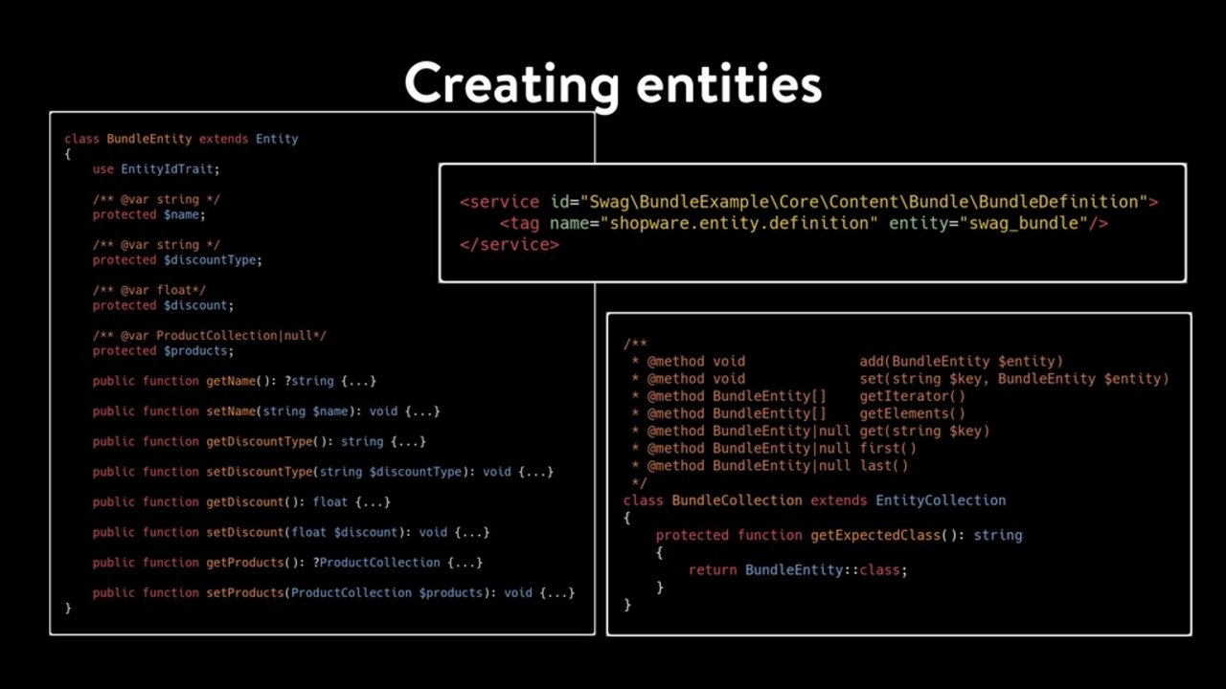Expand the folded setName method body
Screen dimensions: 1226x689
point(421,411)
